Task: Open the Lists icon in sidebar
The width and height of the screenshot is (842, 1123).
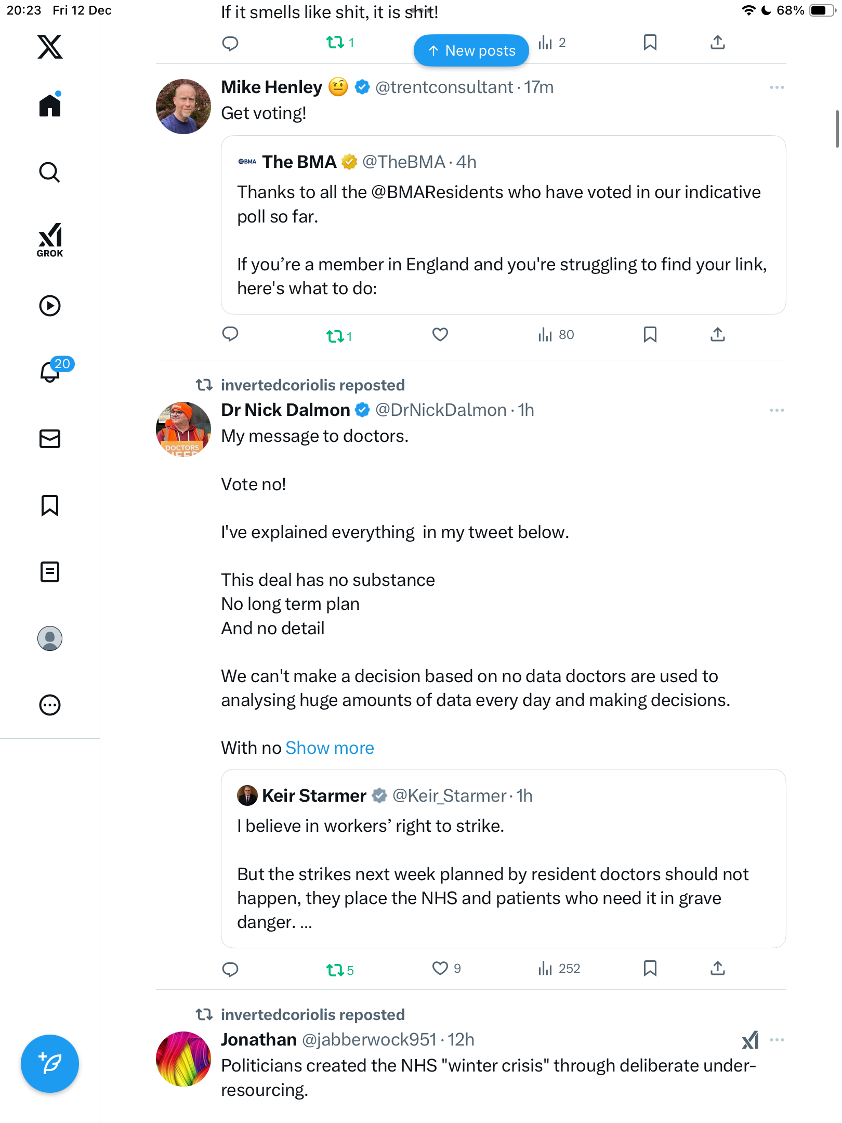Action: [50, 572]
